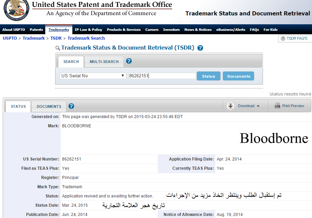This screenshot has height=218, width=312.
Task: Open About USPTO menu
Action: click(x=14, y=29)
